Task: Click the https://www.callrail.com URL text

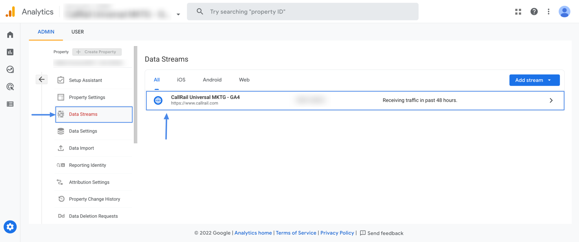Action: (x=195, y=103)
